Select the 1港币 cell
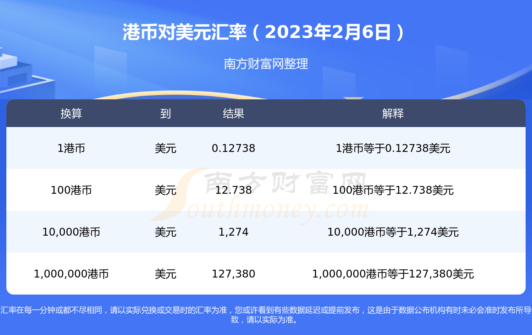Image resolution: width=532 pixels, height=335 pixels. [x=71, y=148]
